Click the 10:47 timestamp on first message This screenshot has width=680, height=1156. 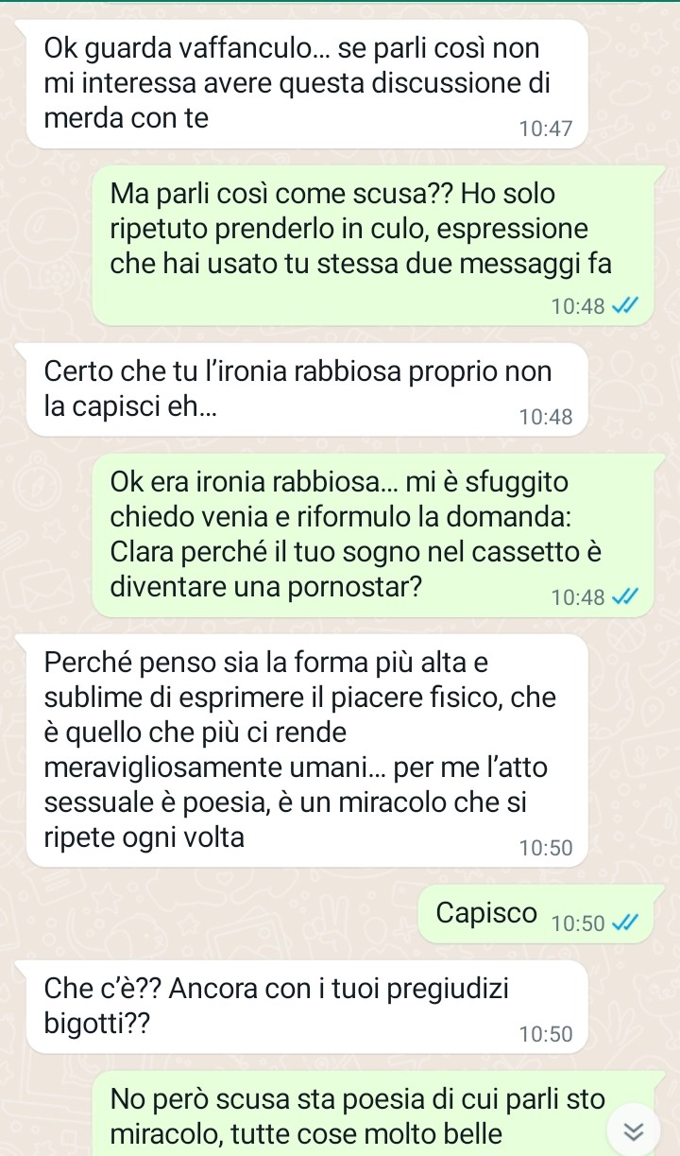point(546,129)
